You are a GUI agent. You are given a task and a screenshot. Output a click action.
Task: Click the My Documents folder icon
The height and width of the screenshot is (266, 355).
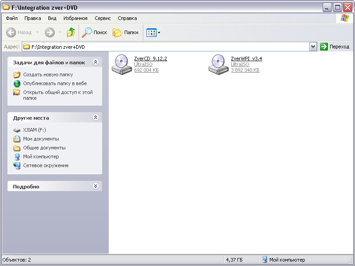[x=17, y=139]
